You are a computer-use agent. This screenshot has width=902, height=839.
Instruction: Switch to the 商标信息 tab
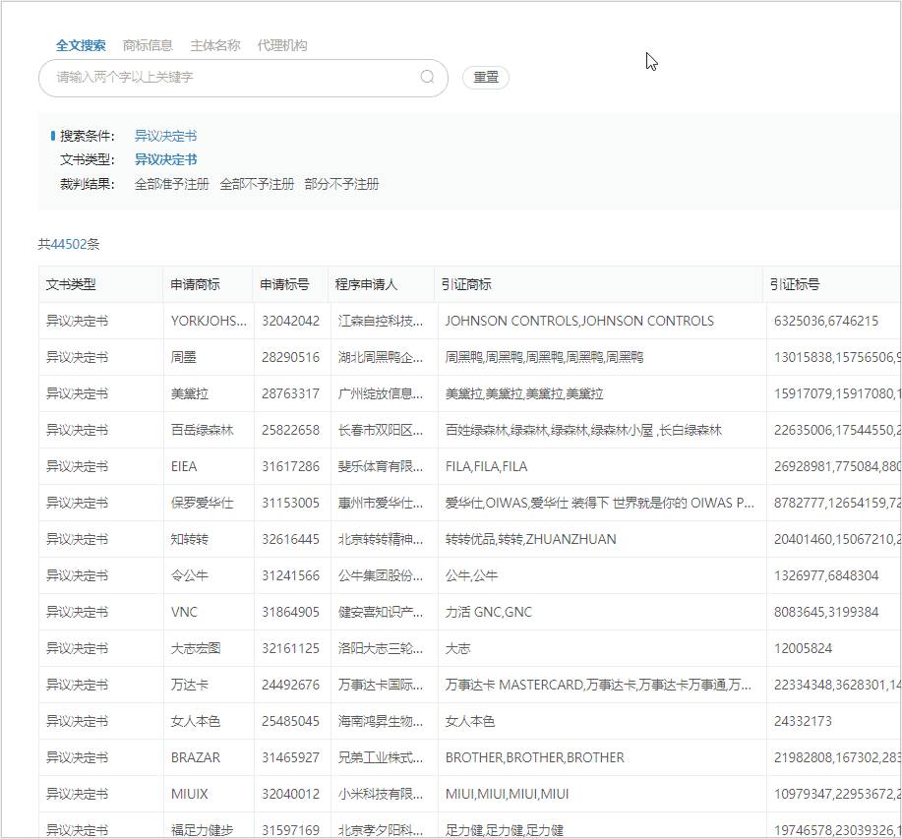coord(148,44)
